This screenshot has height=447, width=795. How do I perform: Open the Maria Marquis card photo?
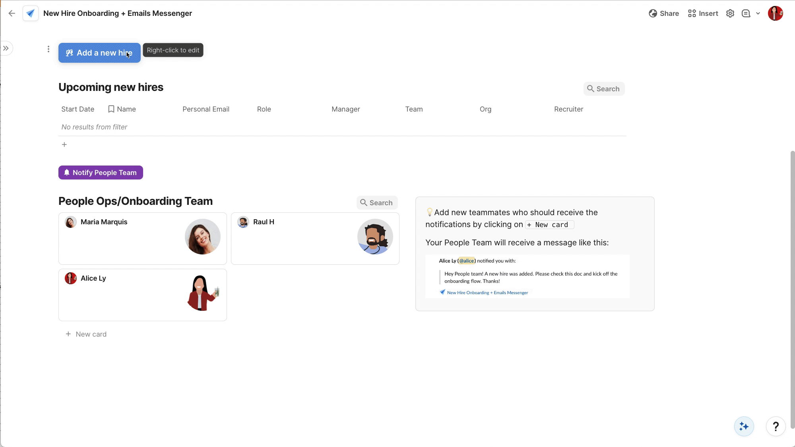point(203,237)
